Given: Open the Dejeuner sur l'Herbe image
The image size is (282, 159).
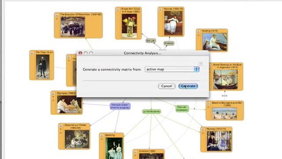Looking at the screenshot, I should click(77, 139).
